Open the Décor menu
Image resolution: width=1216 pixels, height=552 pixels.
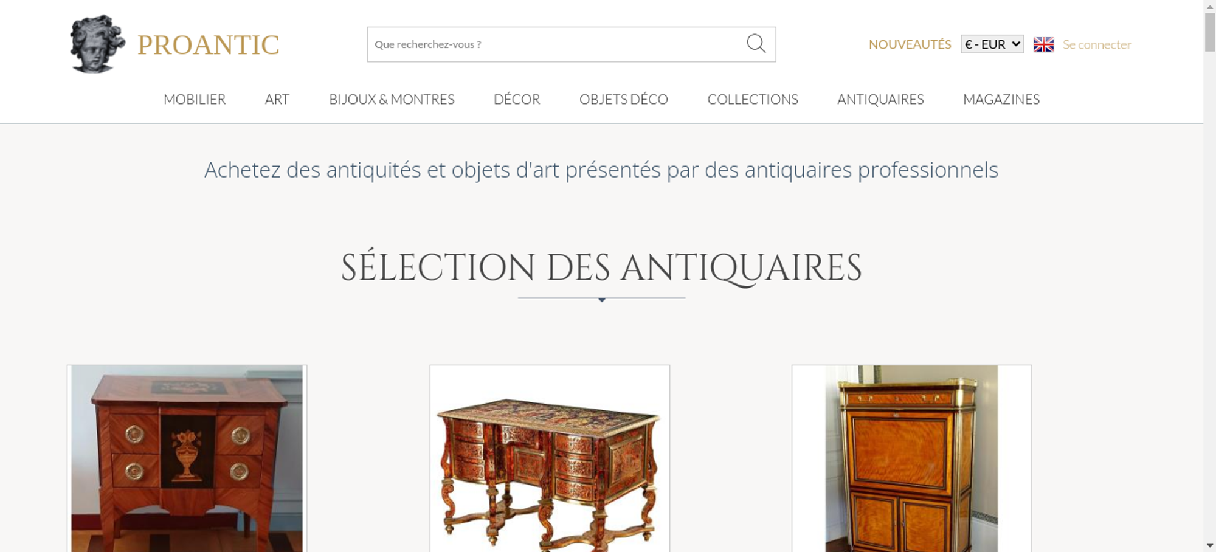pos(517,99)
